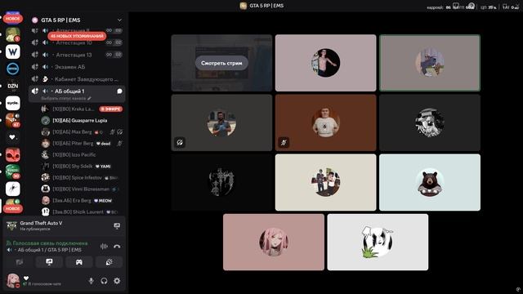This screenshot has width=523, height=294.
Task: Open the red mask server icon
Action: (x=13, y=154)
